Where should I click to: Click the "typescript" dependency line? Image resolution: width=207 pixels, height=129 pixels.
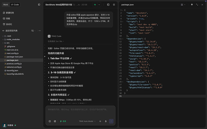(140, 76)
